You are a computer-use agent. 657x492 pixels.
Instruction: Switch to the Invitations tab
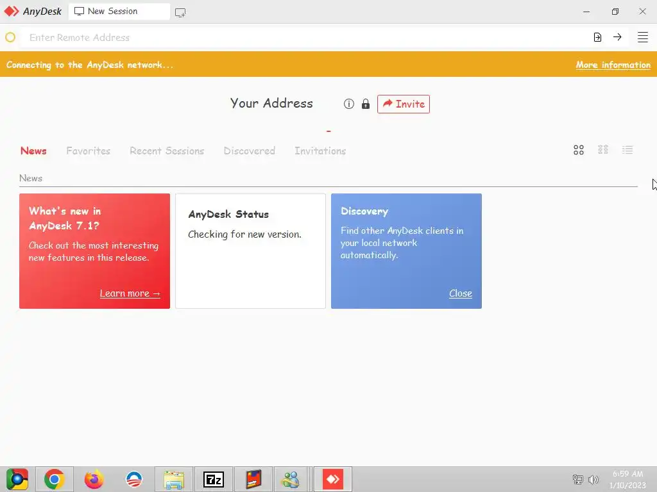pyautogui.click(x=320, y=151)
